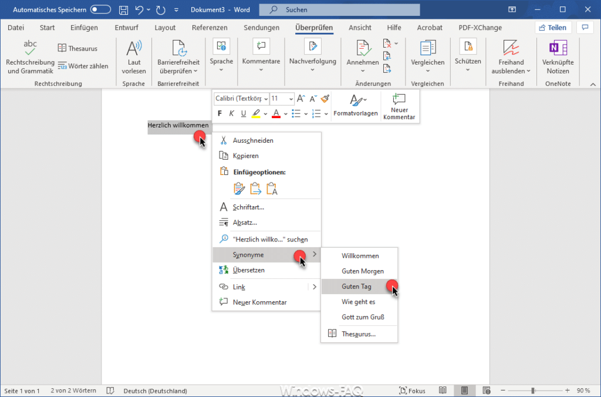601x397 pixels.
Task: Click the Teilen button
Action: tap(553, 28)
